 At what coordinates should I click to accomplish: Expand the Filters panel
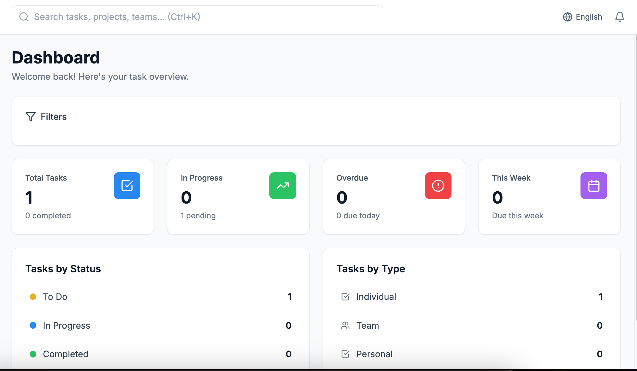click(54, 117)
